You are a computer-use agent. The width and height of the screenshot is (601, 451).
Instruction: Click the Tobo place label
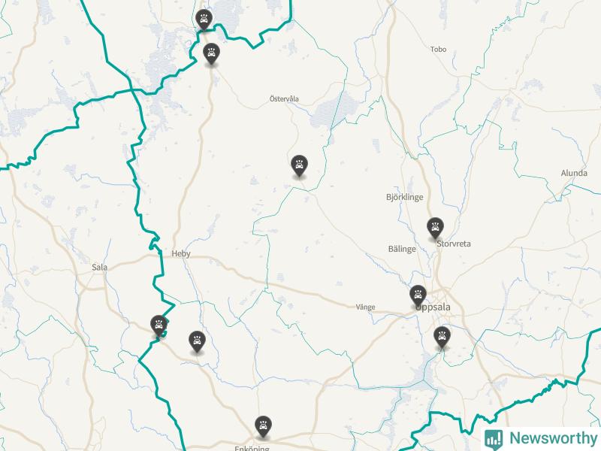coord(438,49)
